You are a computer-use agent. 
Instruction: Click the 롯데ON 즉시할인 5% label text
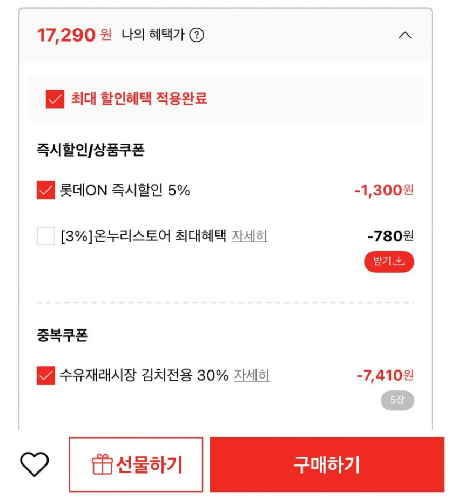(x=125, y=190)
